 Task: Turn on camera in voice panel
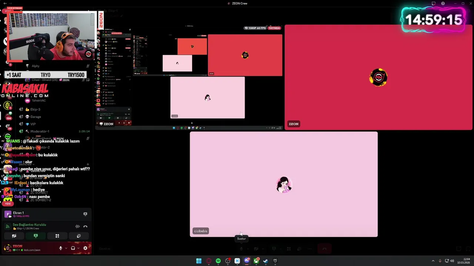(x=14, y=236)
